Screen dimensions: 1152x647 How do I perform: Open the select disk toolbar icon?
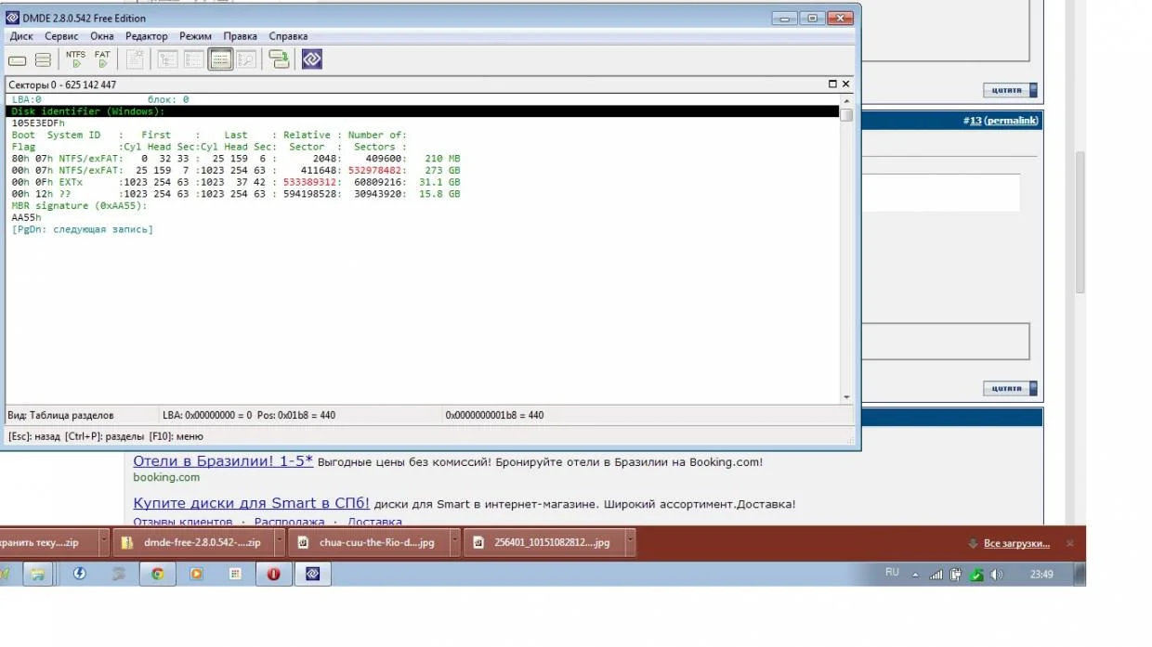click(17, 60)
